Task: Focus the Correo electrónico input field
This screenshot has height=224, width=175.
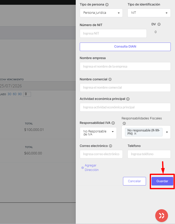Action: [x=101, y=154]
